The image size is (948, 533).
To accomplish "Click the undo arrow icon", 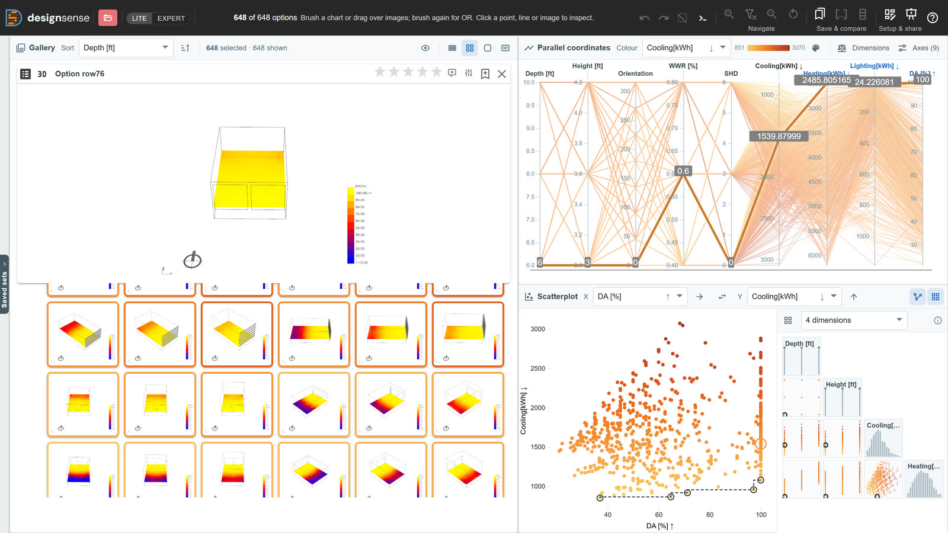I will click(645, 18).
